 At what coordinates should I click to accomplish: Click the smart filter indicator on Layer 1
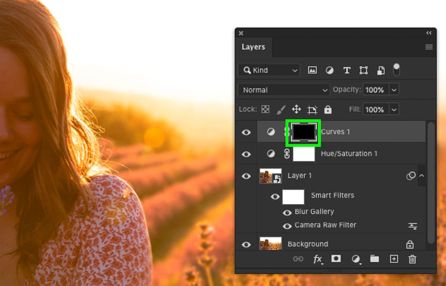[411, 176]
